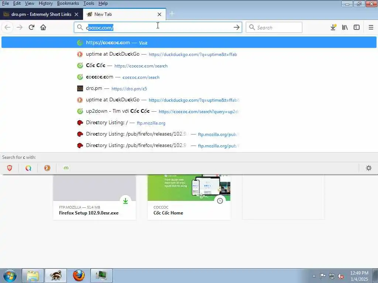
Task: Click the muted volume tray icon
Action: pos(341,276)
